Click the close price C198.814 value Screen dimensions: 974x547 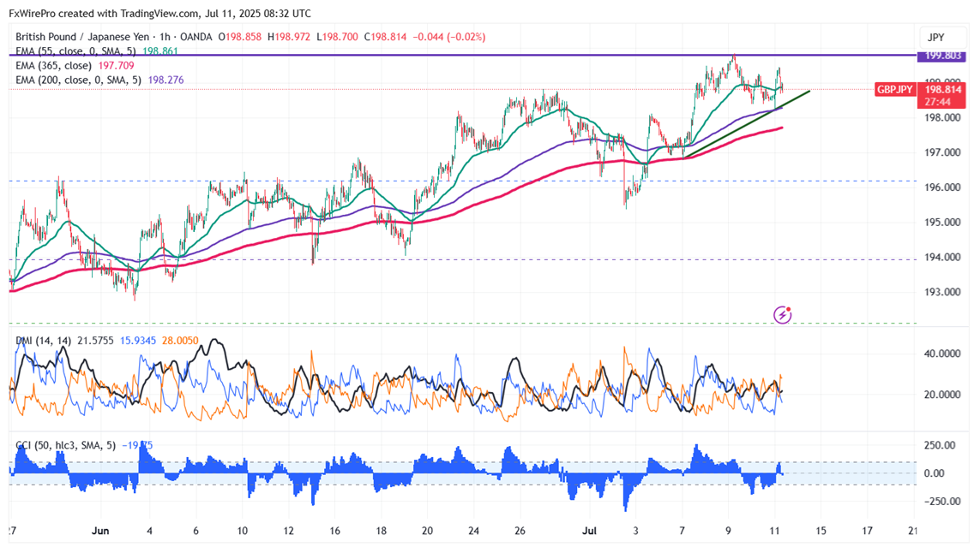385,37
